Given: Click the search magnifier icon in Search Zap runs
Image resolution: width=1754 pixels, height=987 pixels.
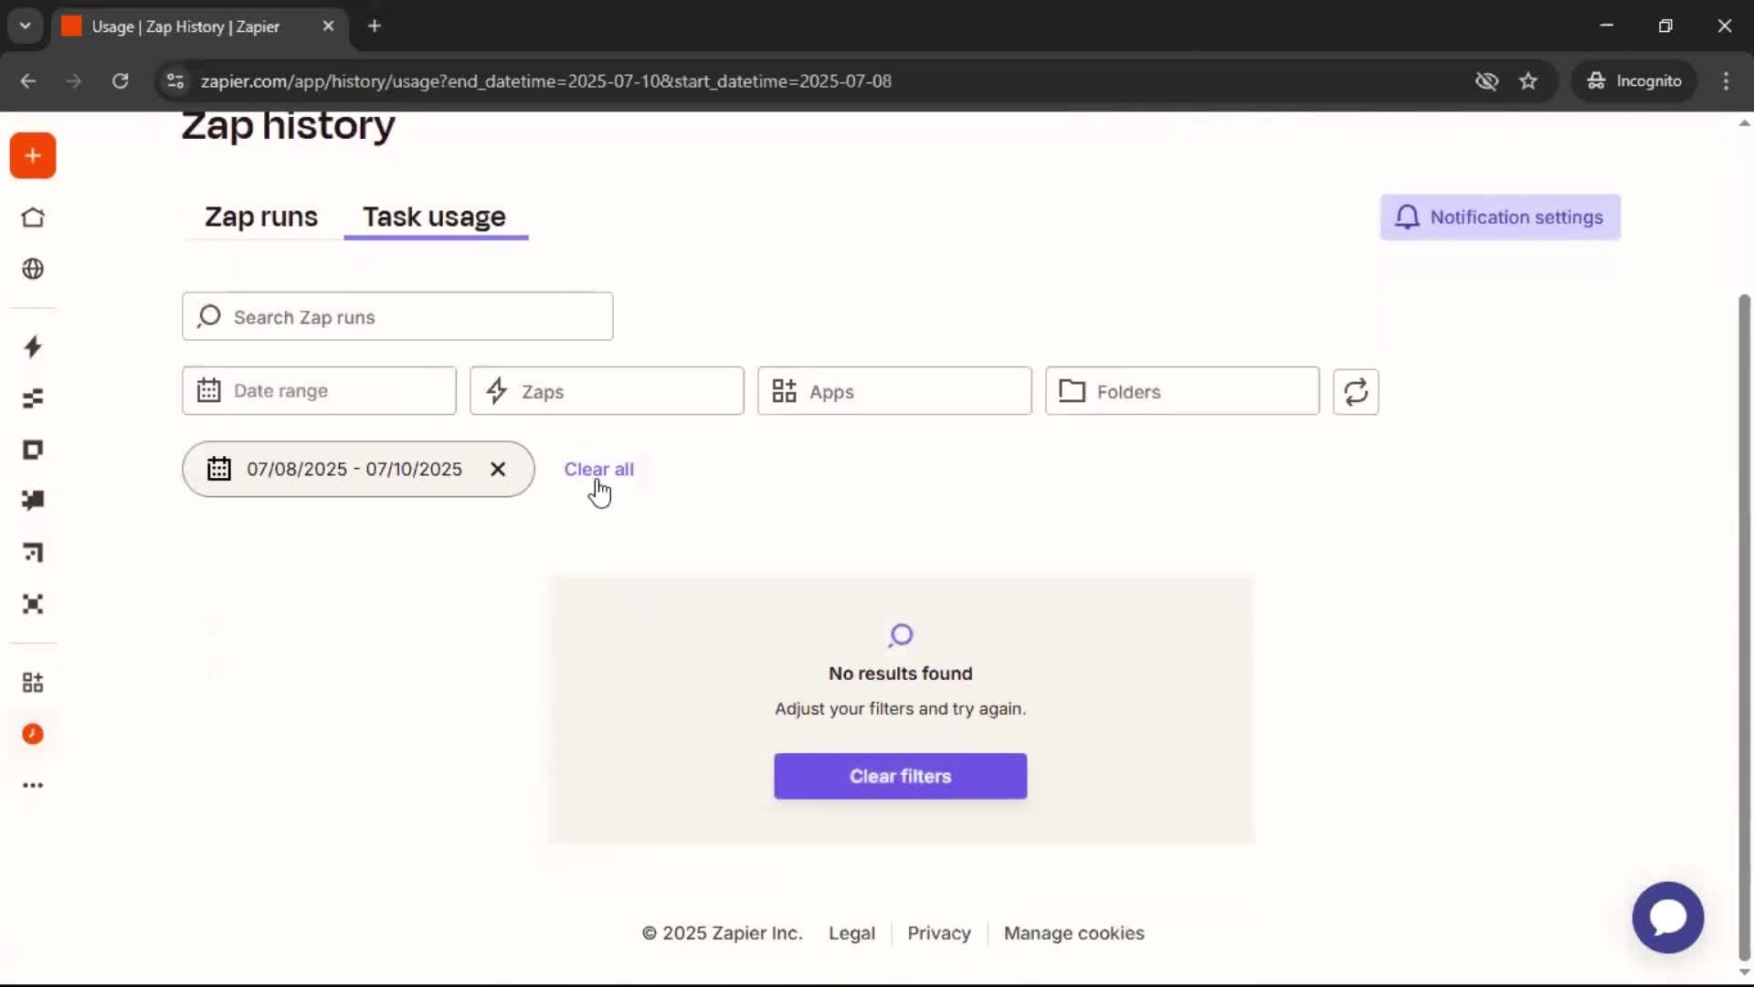Looking at the screenshot, I should tap(209, 316).
